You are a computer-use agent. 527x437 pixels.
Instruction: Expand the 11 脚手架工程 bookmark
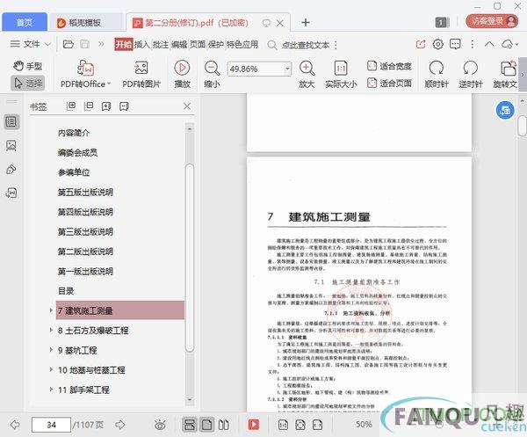[x=51, y=390]
